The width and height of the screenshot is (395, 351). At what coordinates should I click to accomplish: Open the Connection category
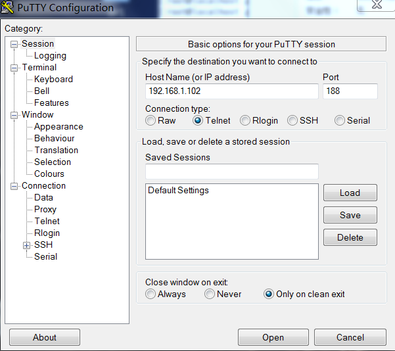click(43, 186)
